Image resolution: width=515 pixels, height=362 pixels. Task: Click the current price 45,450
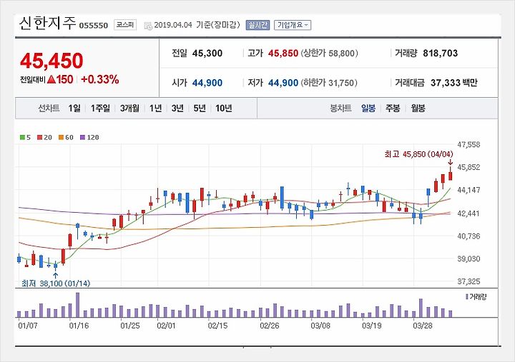(x=51, y=61)
